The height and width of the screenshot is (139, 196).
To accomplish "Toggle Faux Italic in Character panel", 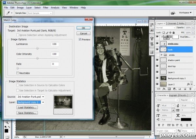I will coord(163,125).
